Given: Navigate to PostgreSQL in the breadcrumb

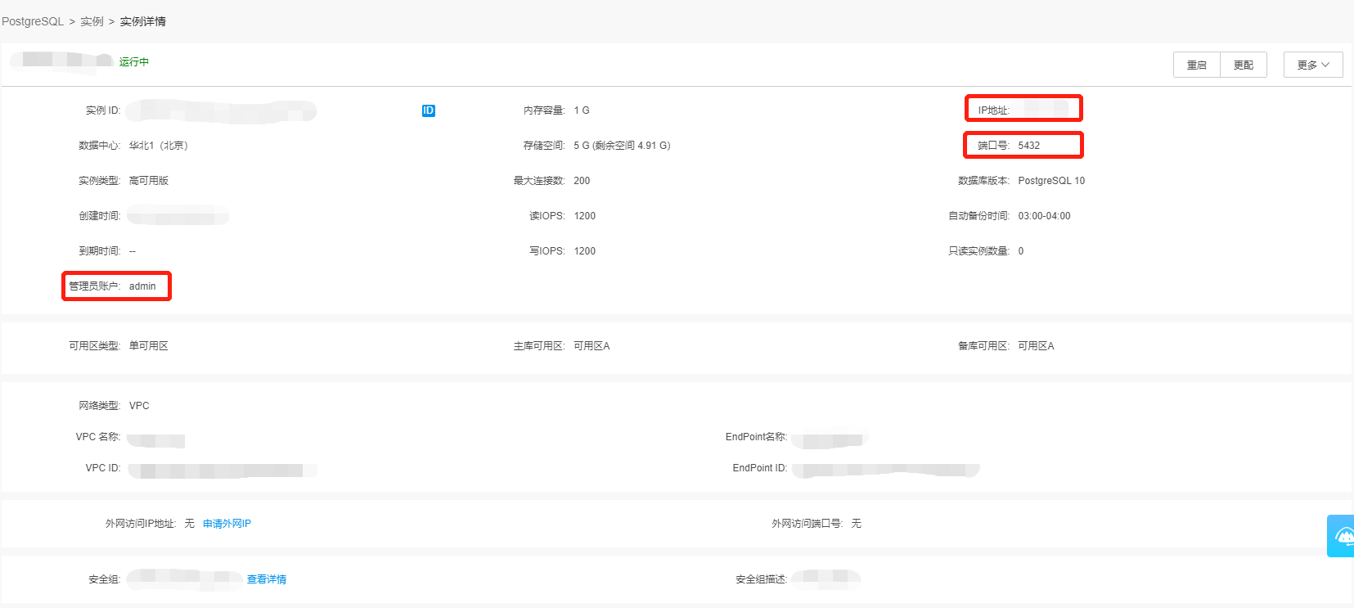Looking at the screenshot, I should [x=33, y=21].
